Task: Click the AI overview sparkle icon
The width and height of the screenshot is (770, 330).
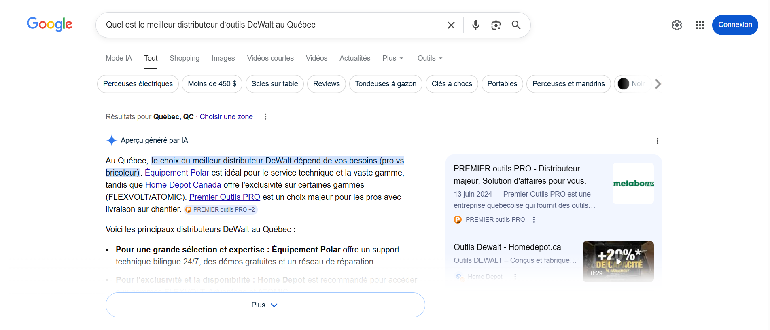Action: tap(111, 140)
